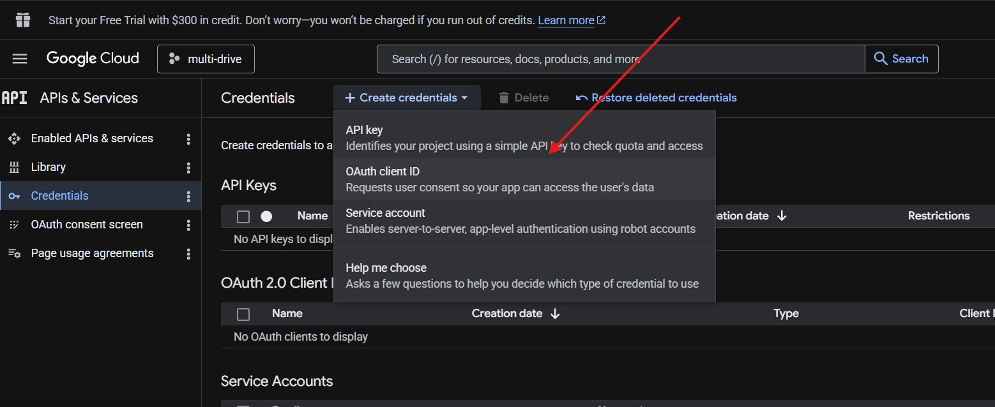Click the Type column header
The height and width of the screenshot is (407, 995).
click(786, 313)
